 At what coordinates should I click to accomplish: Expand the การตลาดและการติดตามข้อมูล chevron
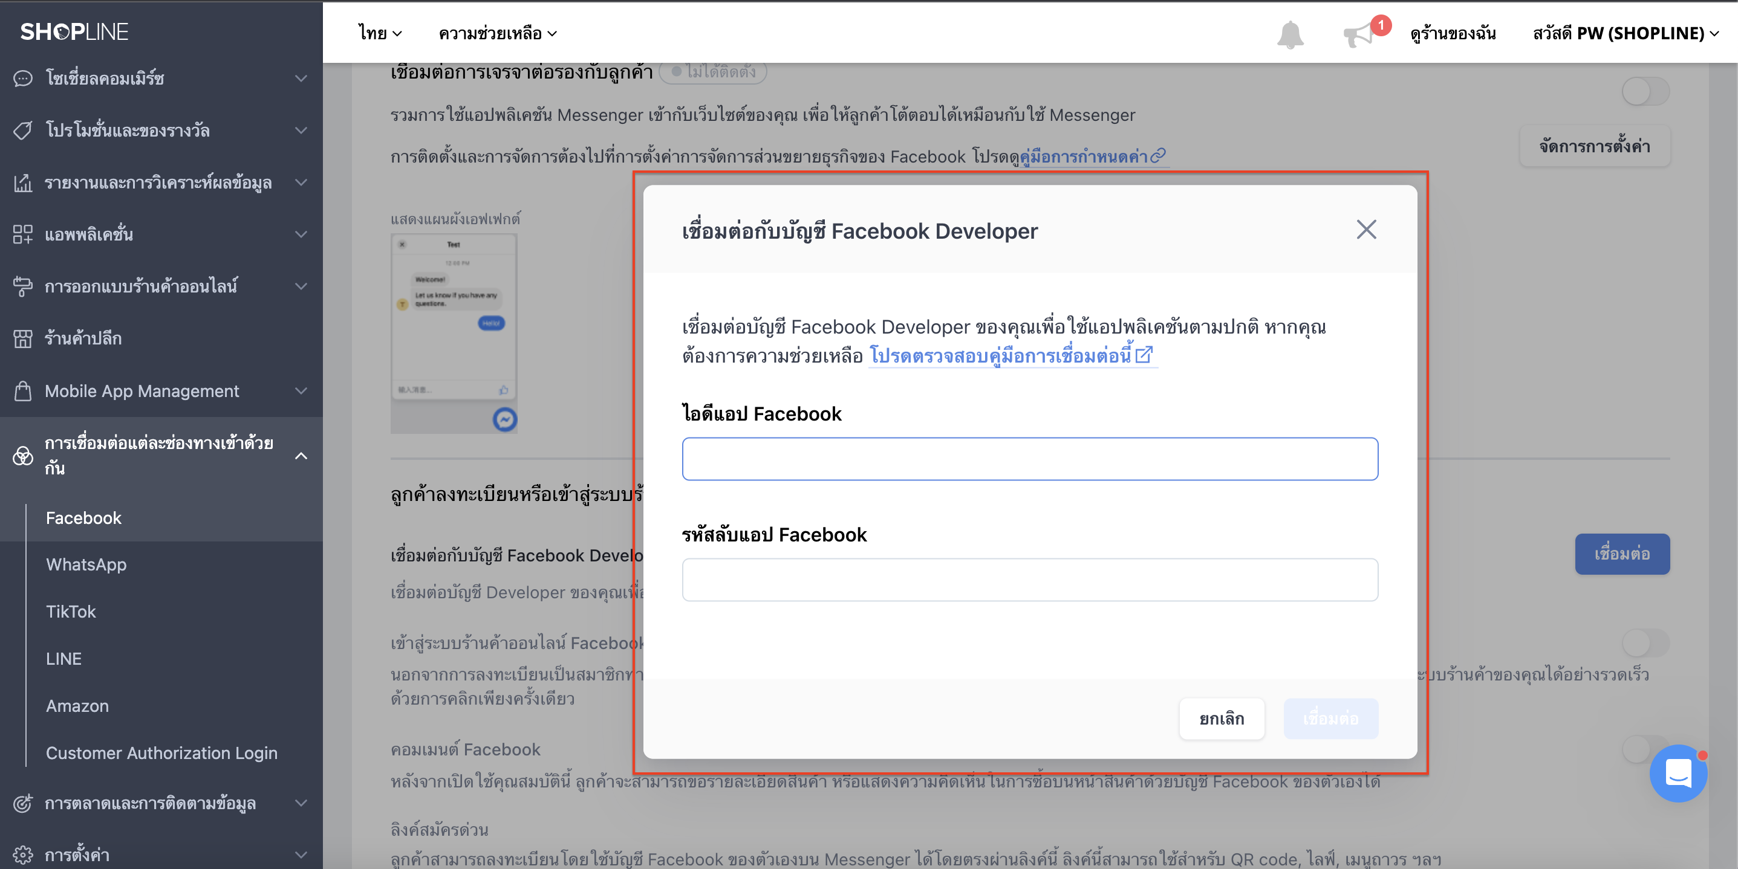coord(302,803)
